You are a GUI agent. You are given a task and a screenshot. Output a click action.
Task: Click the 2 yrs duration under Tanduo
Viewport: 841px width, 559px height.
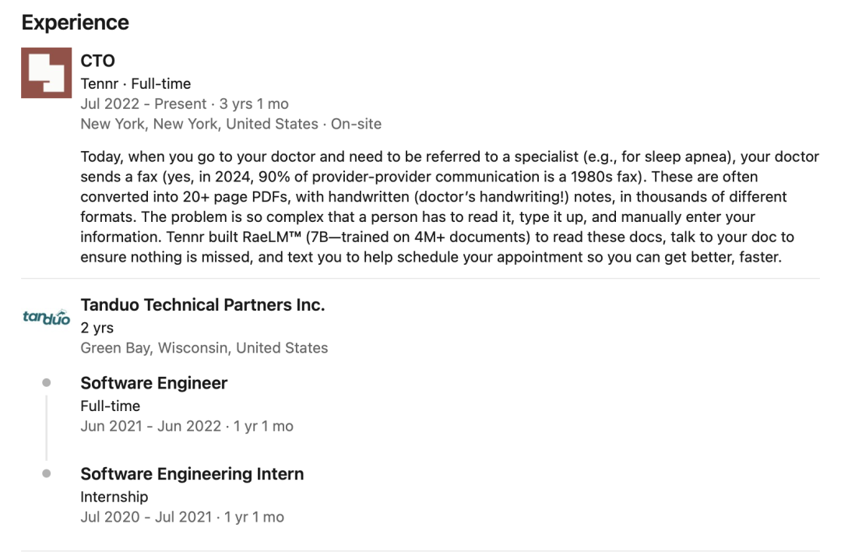[x=97, y=328]
